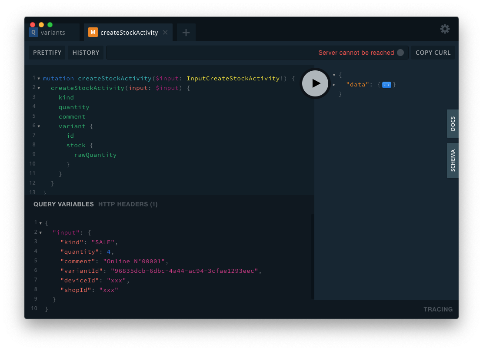This screenshot has width=483, height=351.
Task: Close the createStockActivity tab
Action: click(165, 32)
